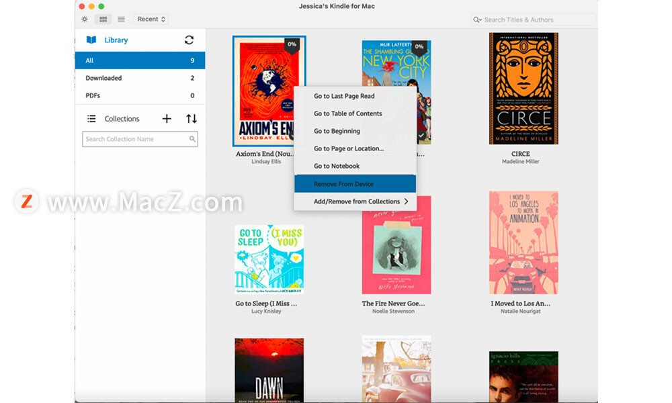Screen dimensions: 672x403
Task: Select the PDFs library filter
Action: (140, 95)
